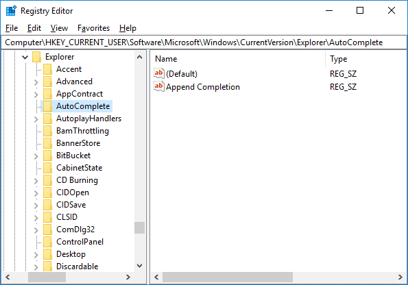This screenshot has width=408, height=285.
Task: Click the CIDSave folder icon
Action: pos(47,205)
